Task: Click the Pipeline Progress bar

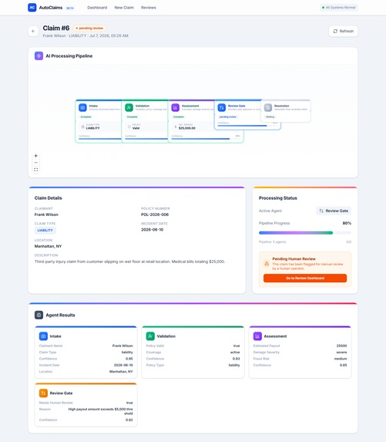Action: point(305,233)
